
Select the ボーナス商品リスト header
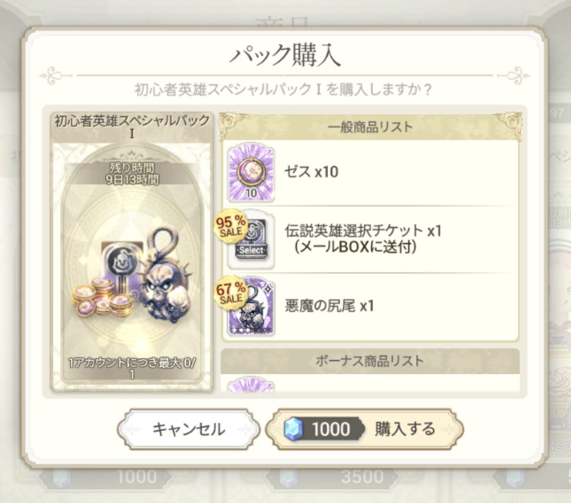pyautogui.click(x=370, y=361)
